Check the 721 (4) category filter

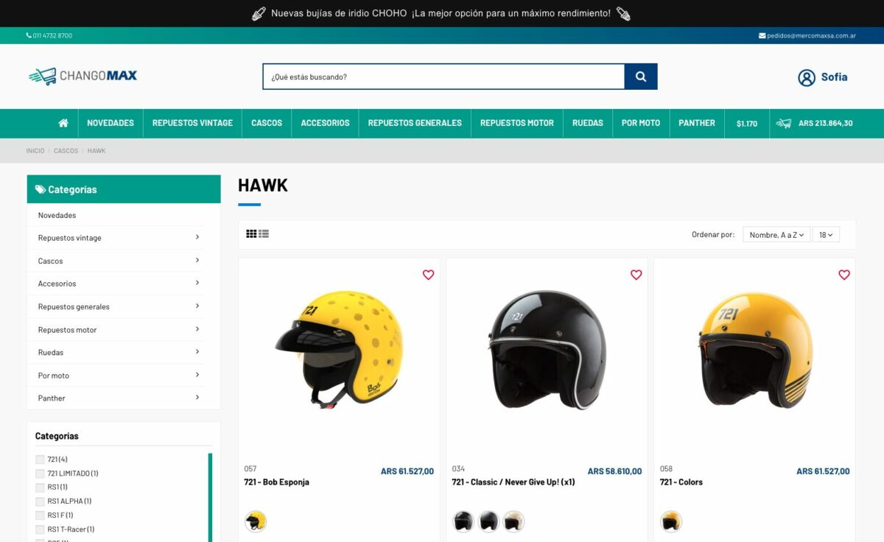coord(40,460)
